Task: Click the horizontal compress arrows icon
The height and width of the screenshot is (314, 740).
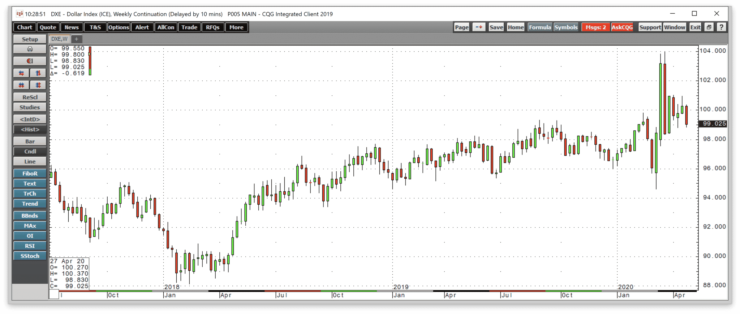Action: click(21, 85)
